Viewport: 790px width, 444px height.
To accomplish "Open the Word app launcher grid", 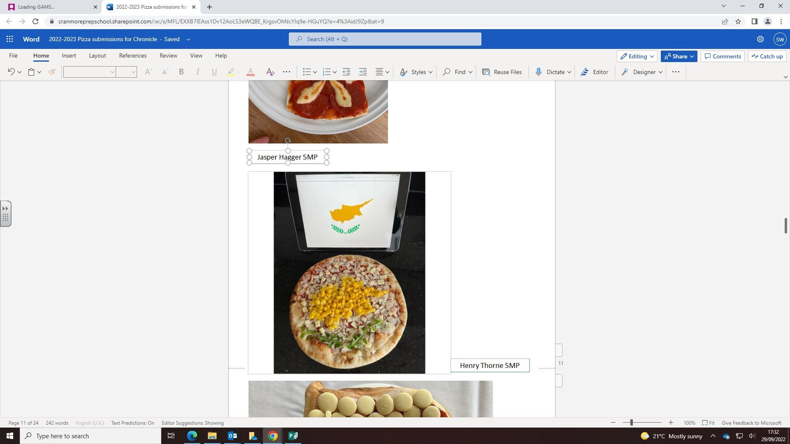I will click(x=10, y=39).
